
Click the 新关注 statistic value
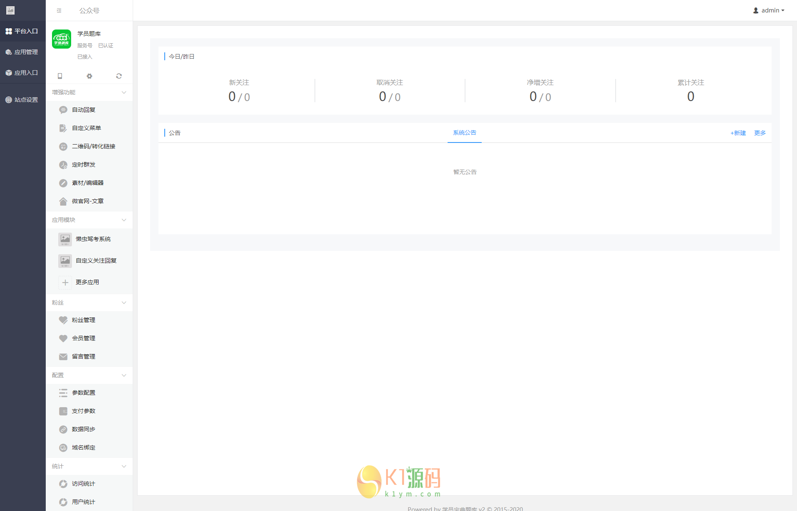coord(239,97)
